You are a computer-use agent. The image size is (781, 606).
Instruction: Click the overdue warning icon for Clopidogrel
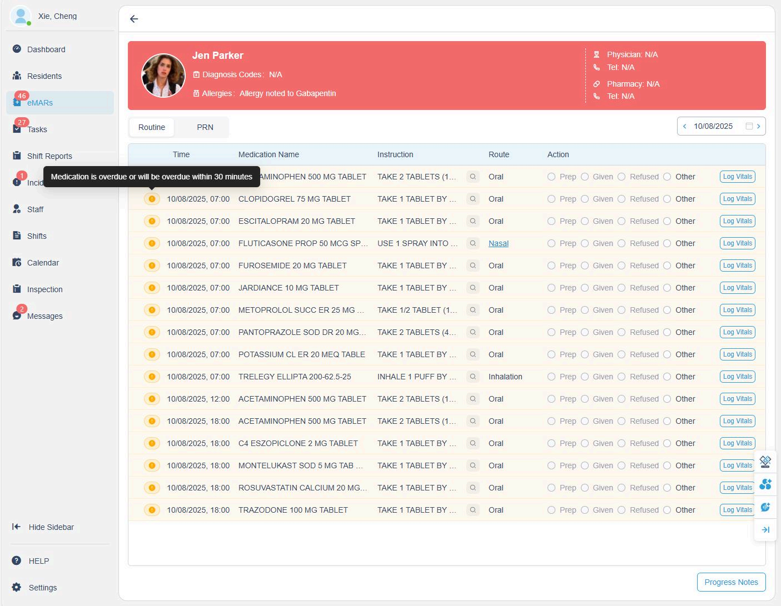[x=152, y=199]
